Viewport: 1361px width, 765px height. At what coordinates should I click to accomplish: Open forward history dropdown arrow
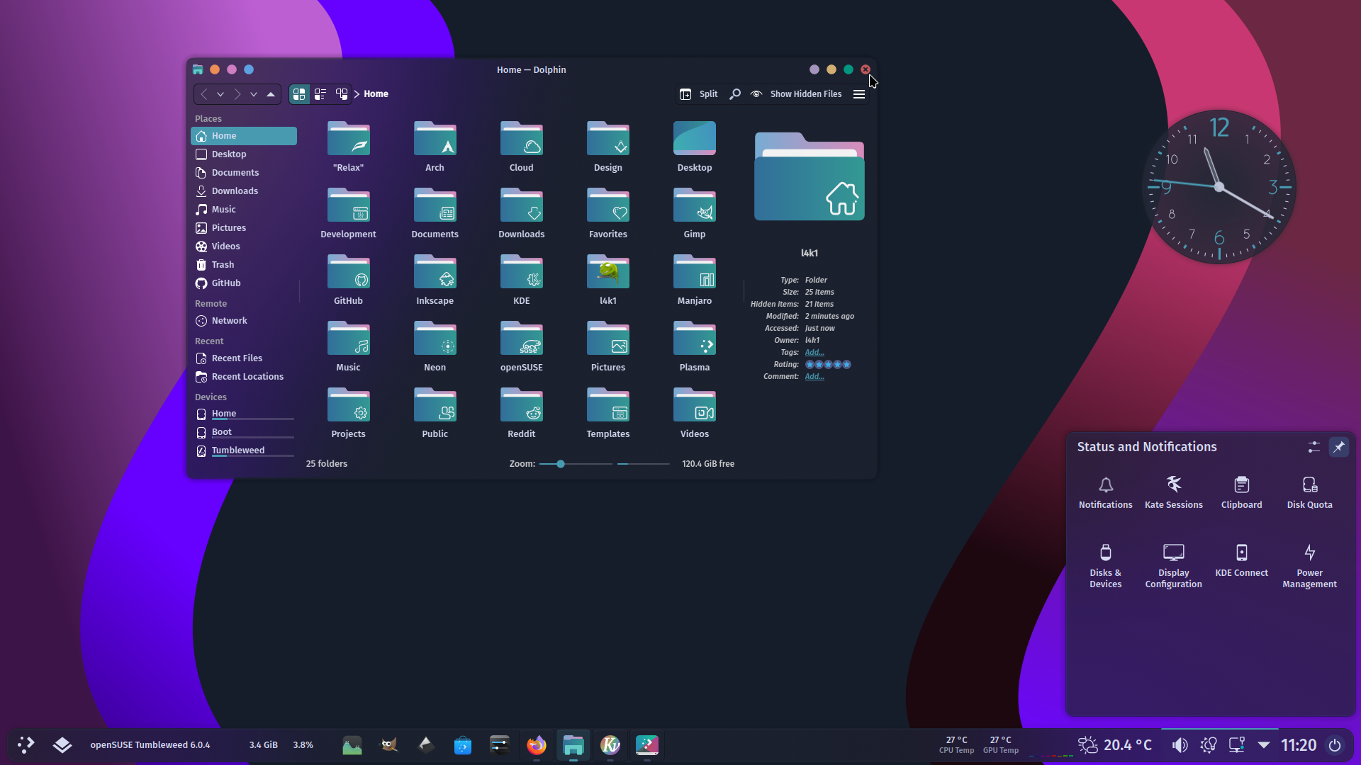point(254,94)
